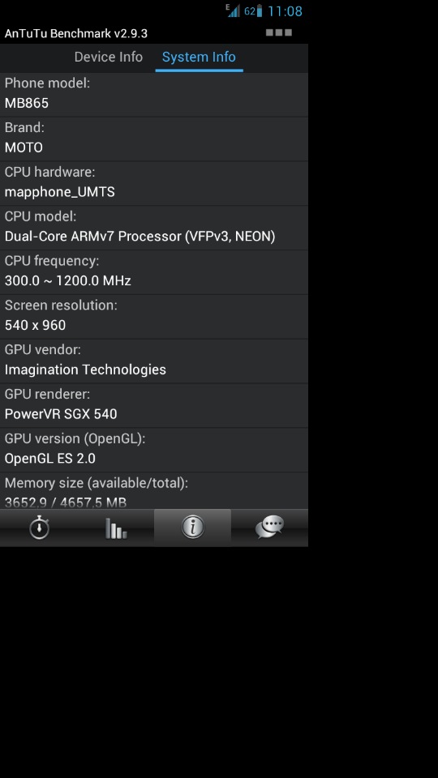Tap the 11:08 clock in status bar
This screenshot has height=778, width=438.
pyautogui.click(x=285, y=11)
